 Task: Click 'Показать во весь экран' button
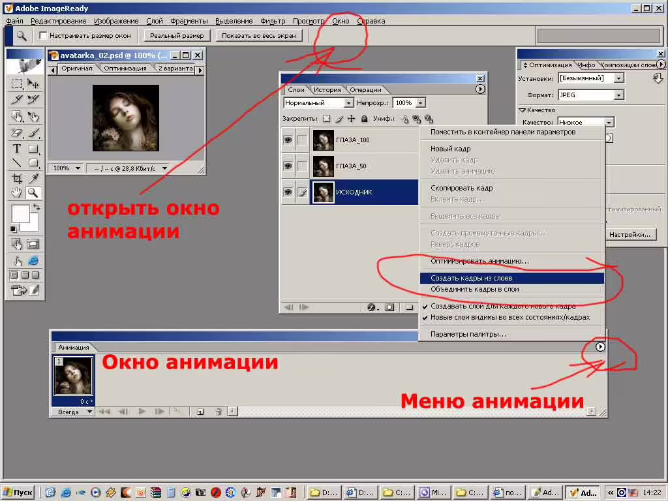pos(258,36)
